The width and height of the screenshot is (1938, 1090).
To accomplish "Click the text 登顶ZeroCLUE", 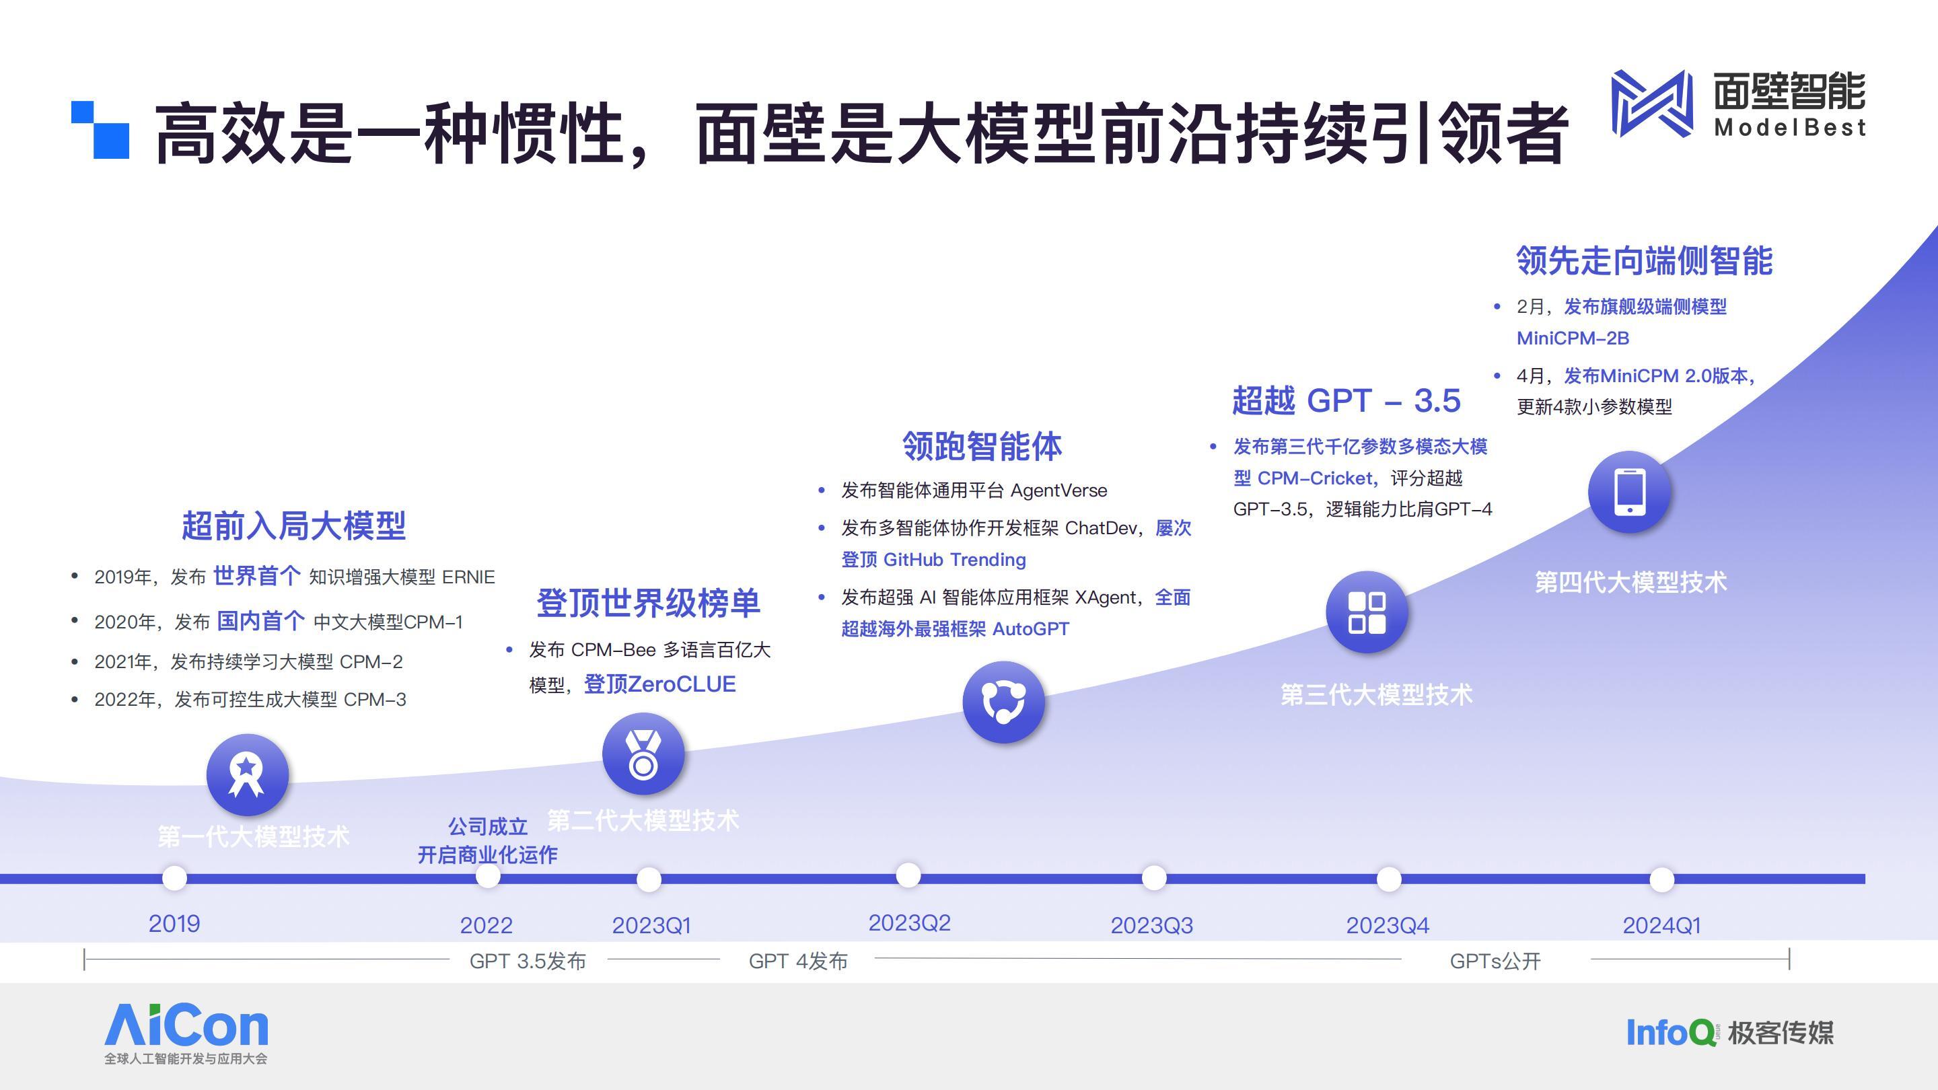I will click(659, 684).
